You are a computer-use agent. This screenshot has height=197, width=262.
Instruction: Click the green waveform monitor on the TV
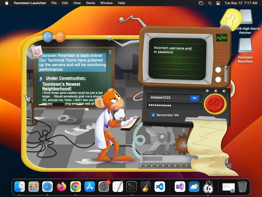coord(222,38)
